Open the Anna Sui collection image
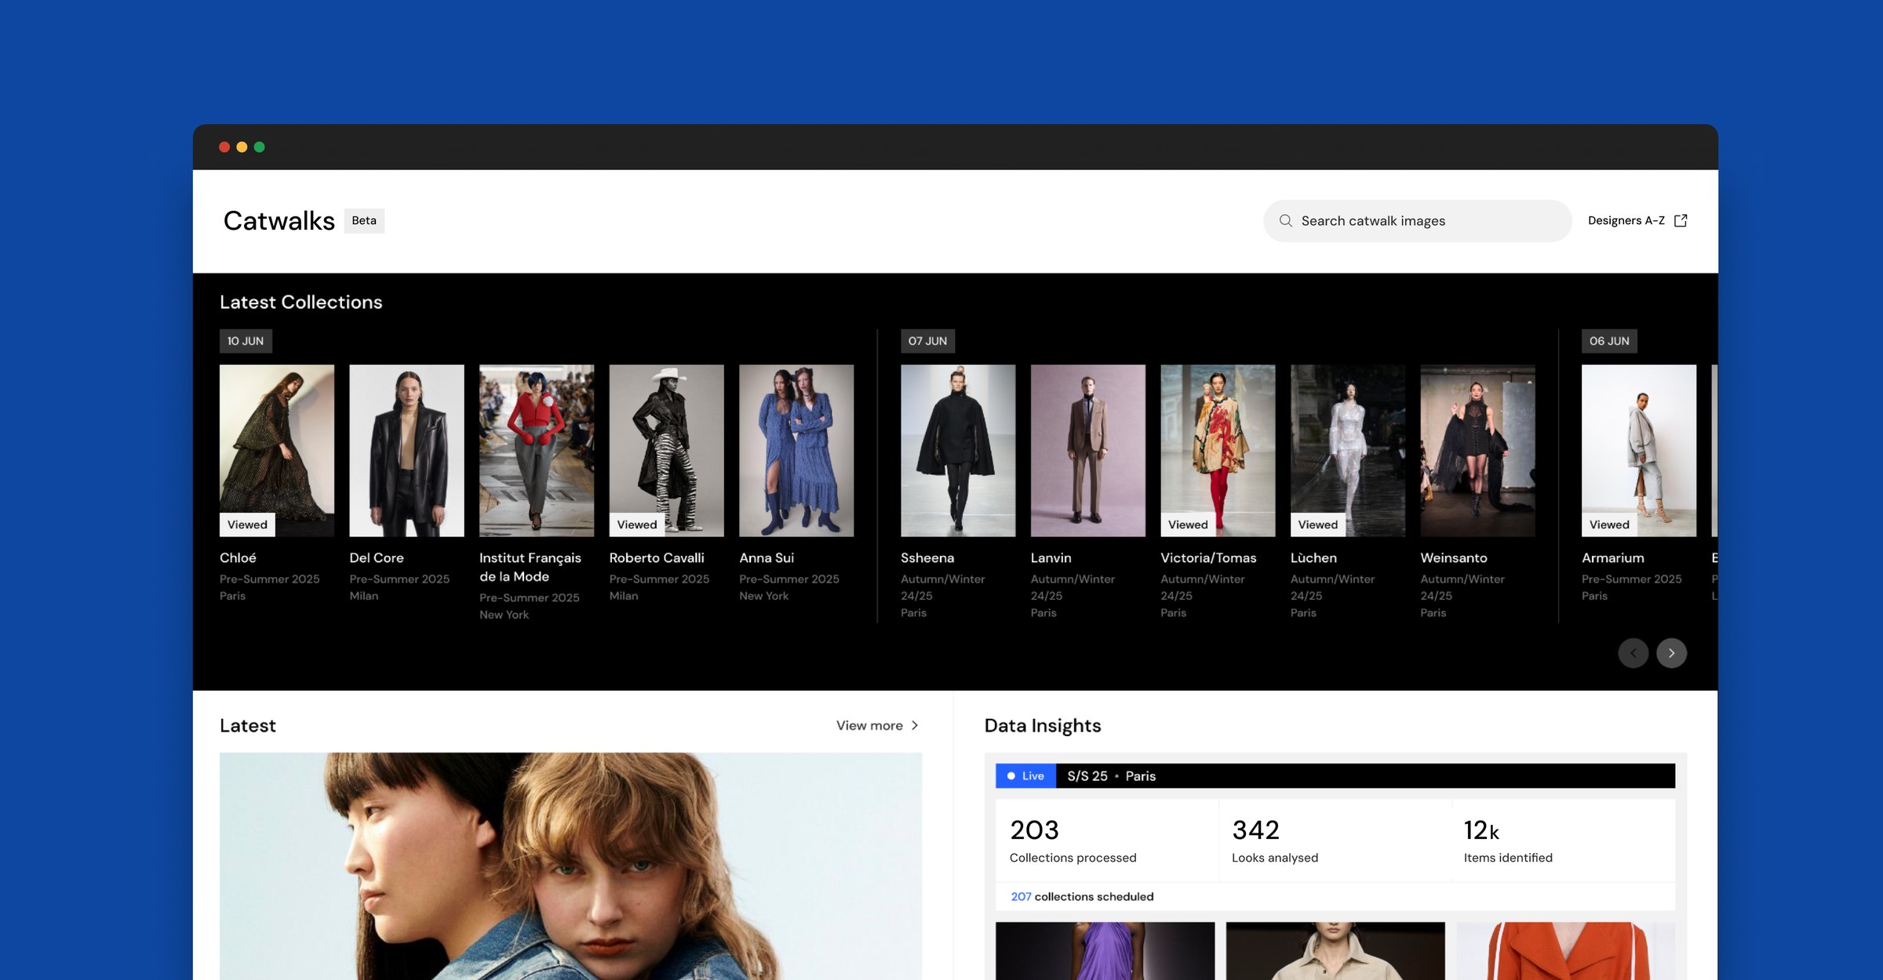 (796, 451)
